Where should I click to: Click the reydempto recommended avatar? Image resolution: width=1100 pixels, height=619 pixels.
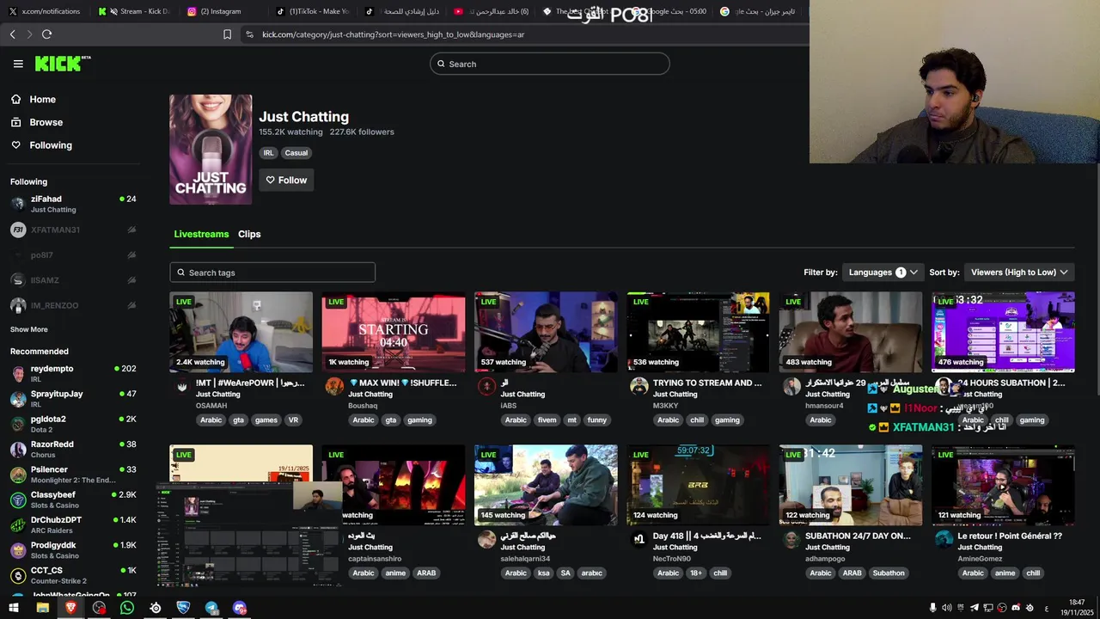18,373
